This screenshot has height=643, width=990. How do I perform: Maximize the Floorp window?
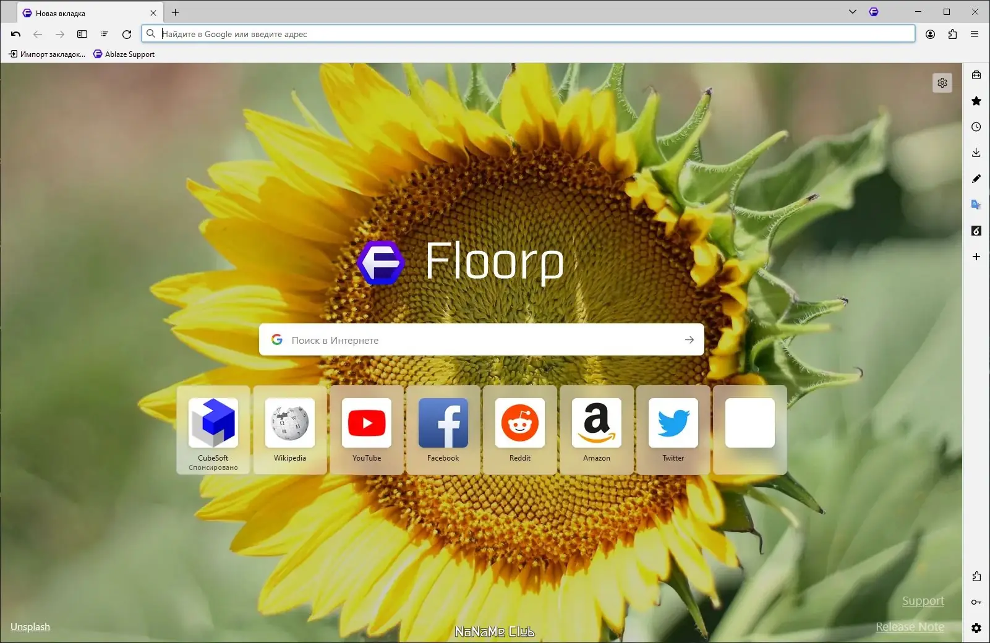coord(947,12)
